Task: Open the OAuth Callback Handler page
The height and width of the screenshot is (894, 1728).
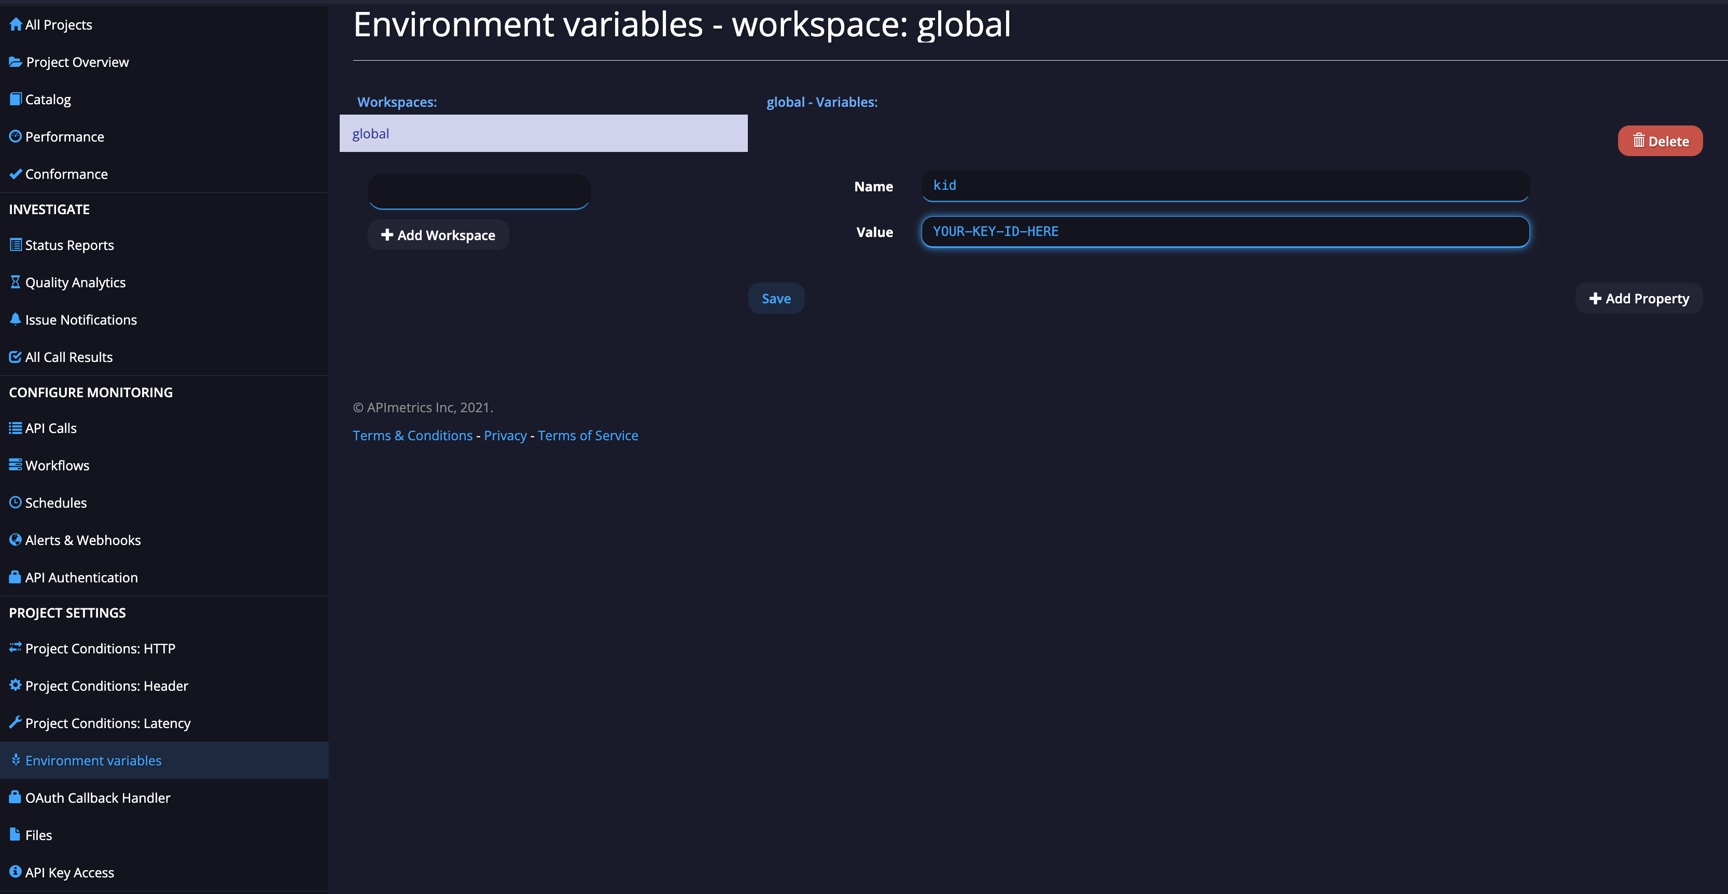Action: pyautogui.click(x=98, y=798)
